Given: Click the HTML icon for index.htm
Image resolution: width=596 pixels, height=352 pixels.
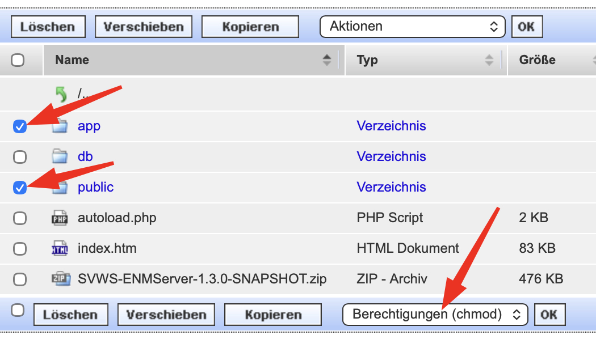Looking at the screenshot, I should pos(61,248).
